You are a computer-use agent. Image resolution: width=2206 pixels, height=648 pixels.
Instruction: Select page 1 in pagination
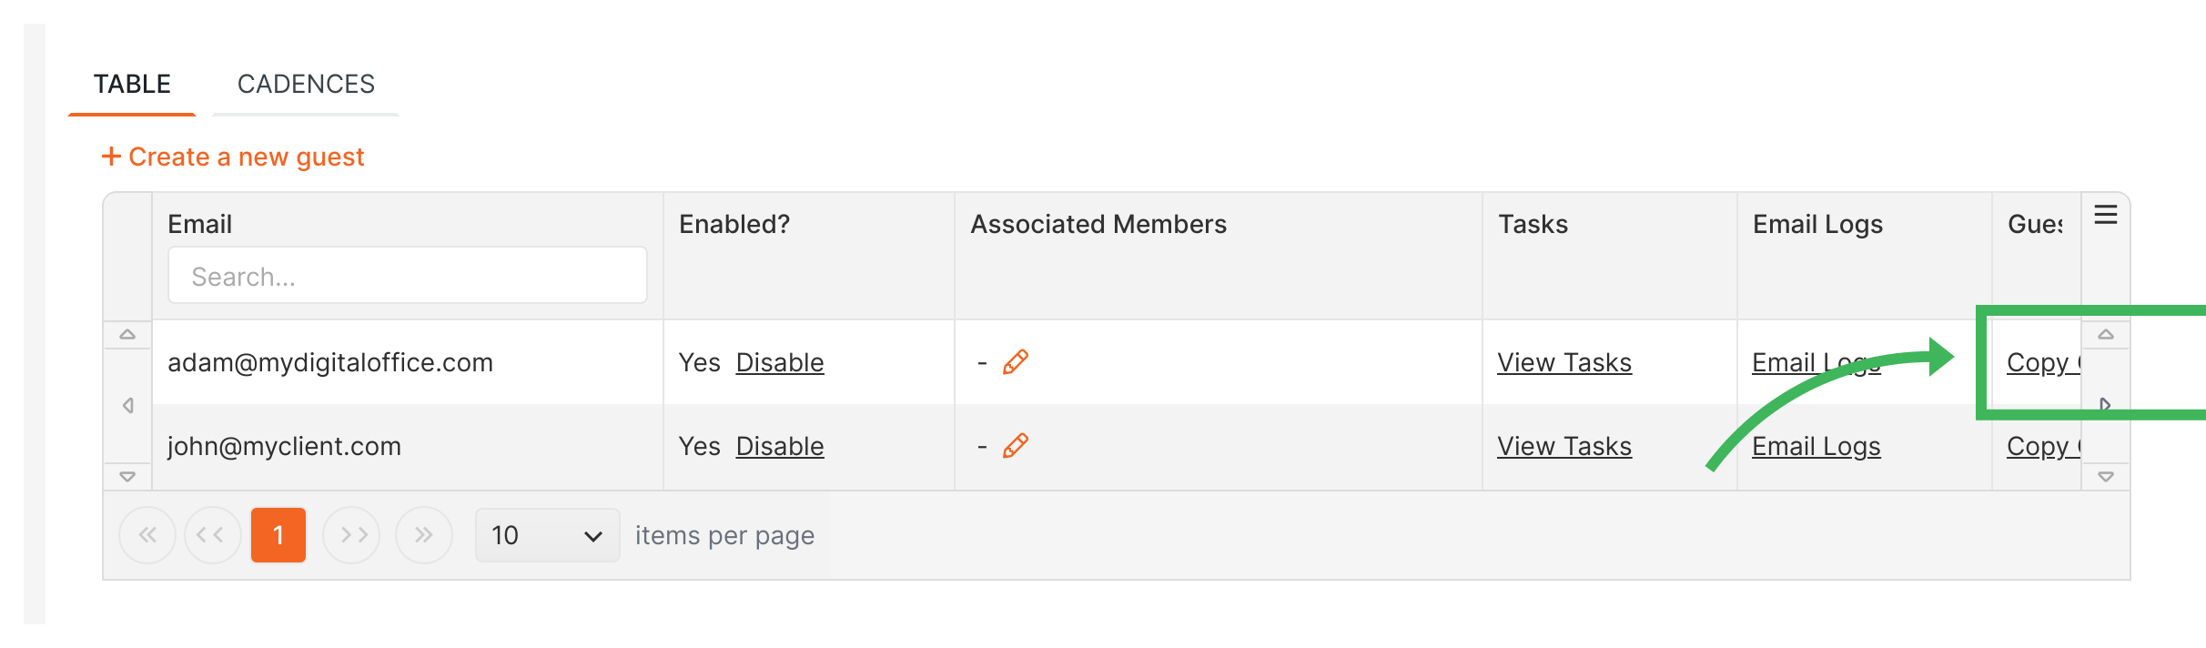[278, 535]
